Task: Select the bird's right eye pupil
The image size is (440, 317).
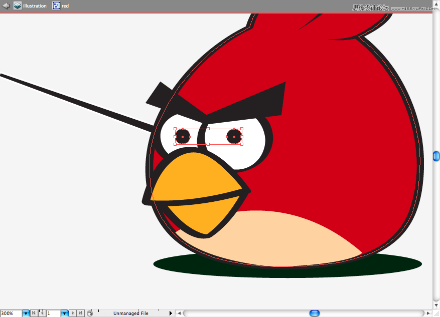Action: pos(234,137)
